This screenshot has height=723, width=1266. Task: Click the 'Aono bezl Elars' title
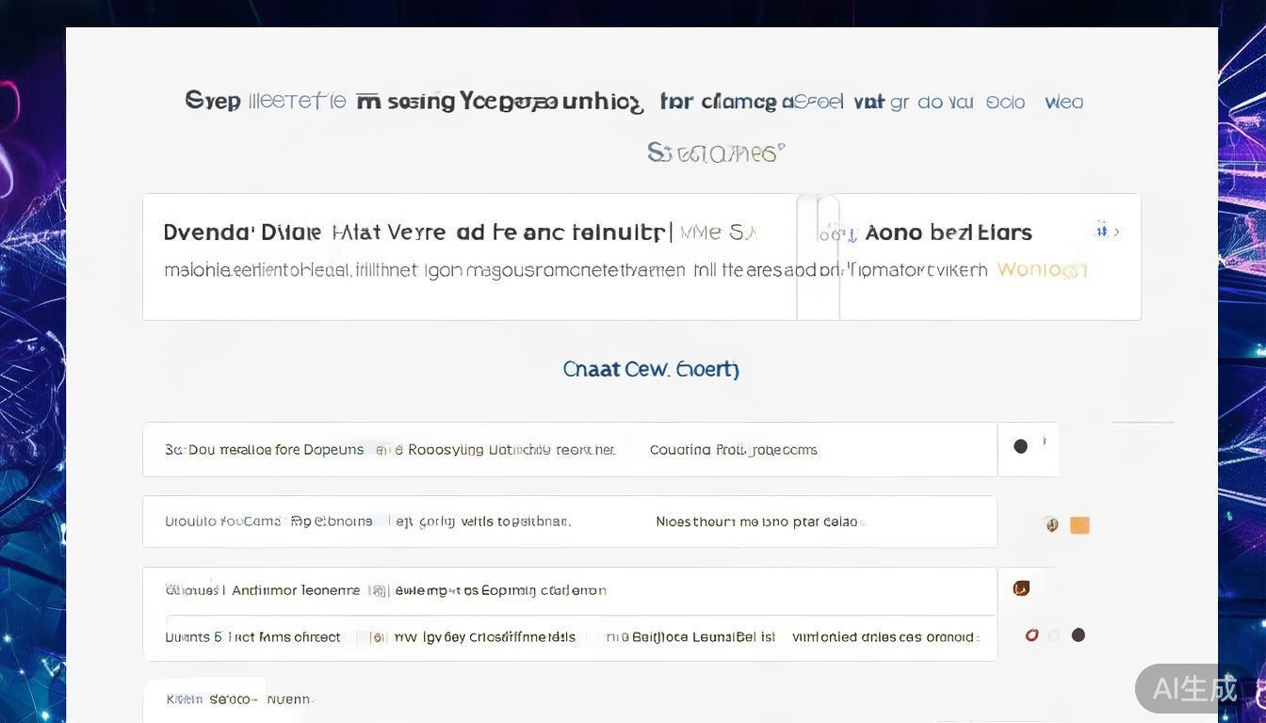click(x=949, y=233)
